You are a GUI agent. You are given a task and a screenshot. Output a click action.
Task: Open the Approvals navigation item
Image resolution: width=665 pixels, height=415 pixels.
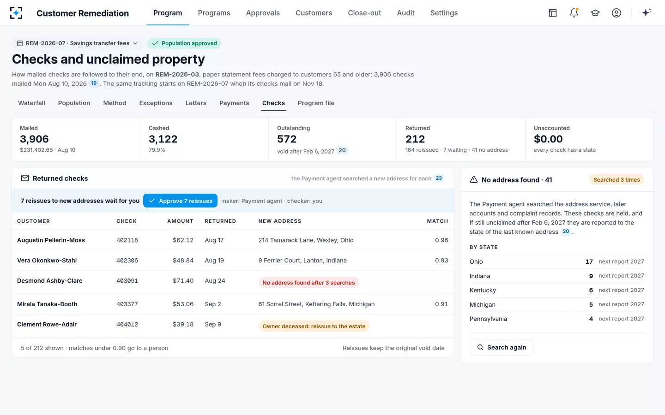(263, 13)
